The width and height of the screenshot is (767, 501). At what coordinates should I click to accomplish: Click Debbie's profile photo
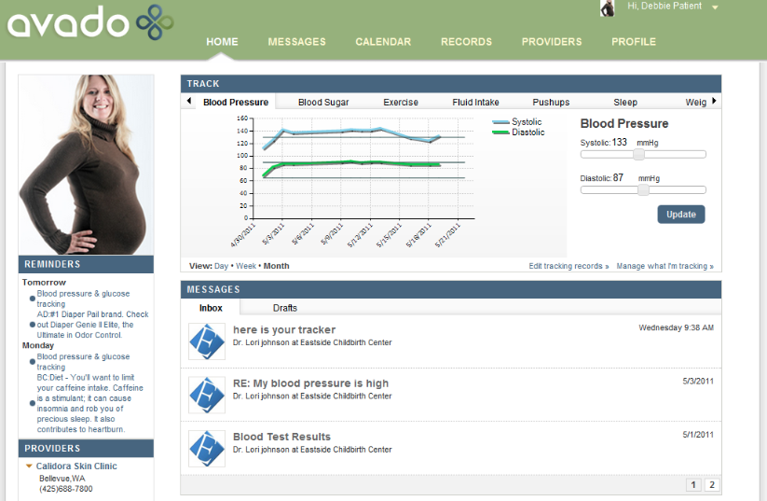pyautogui.click(x=86, y=164)
